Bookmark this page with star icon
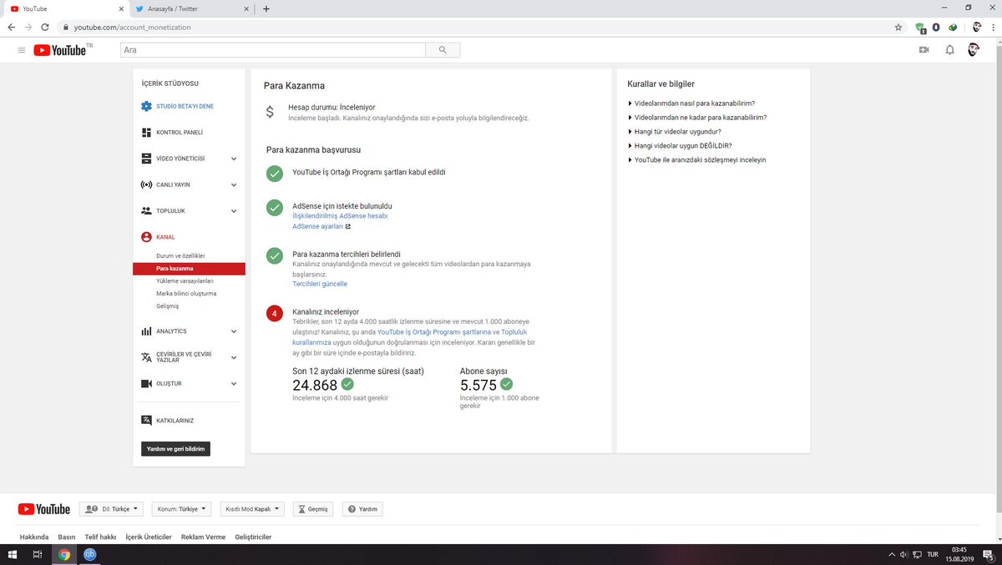1002x565 pixels. coord(898,27)
